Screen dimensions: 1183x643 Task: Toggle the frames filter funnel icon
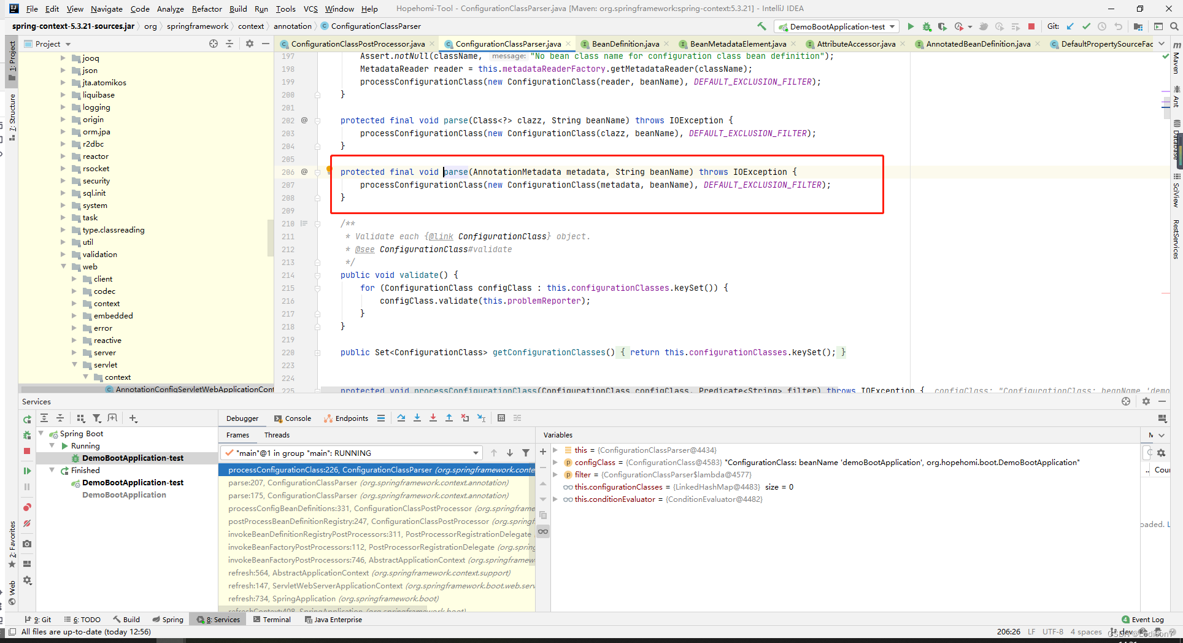click(x=526, y=453)
